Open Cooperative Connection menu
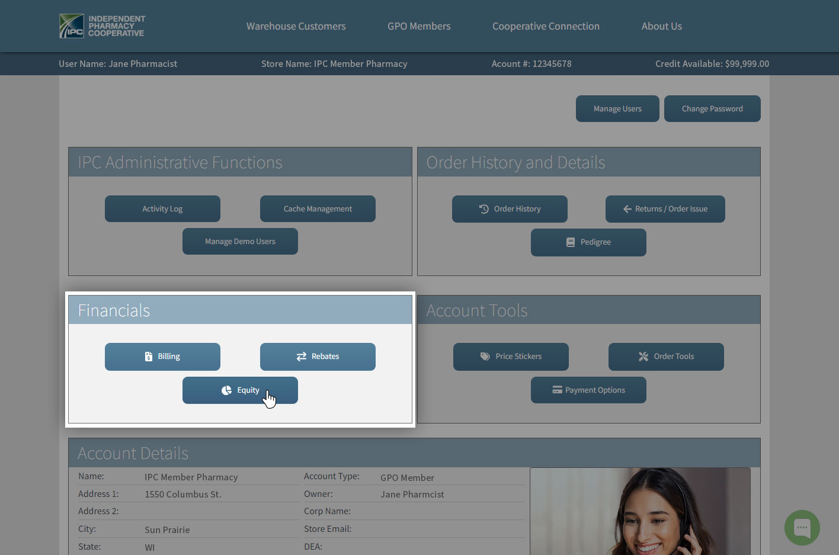 546,26
